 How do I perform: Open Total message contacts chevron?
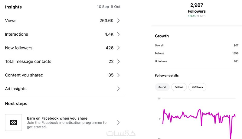[x=119, y=61]
